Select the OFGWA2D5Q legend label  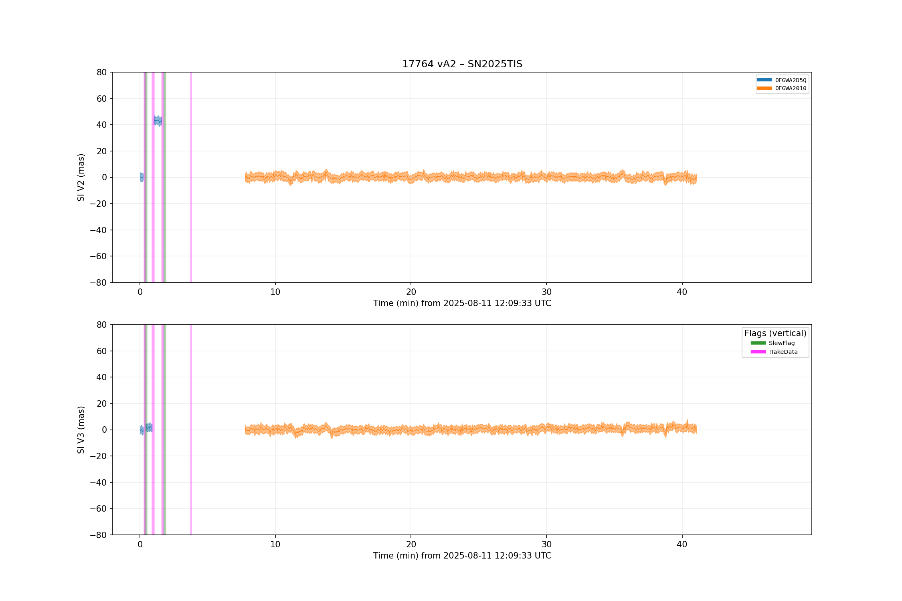tap(791, 80)
